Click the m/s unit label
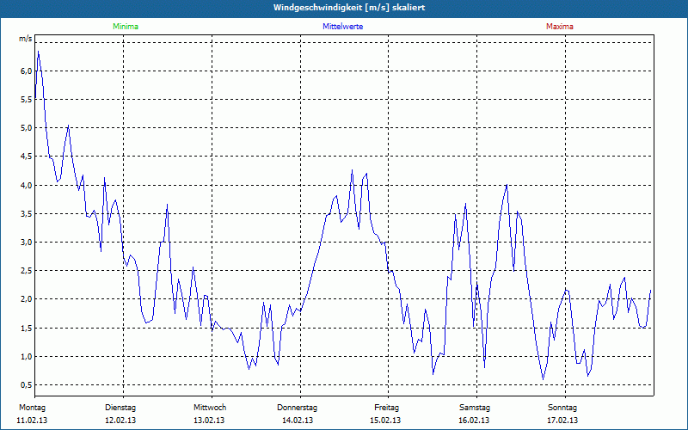688x430 pixels. (x=26, y=39)
